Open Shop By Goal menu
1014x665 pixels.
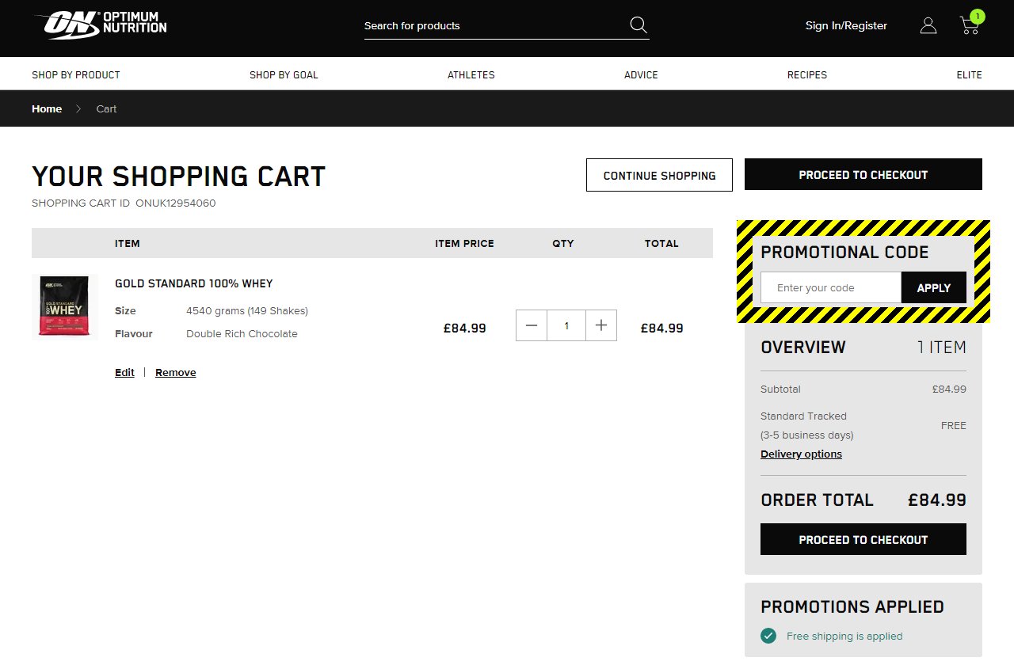pyautogui.click(x=284, y=74)
